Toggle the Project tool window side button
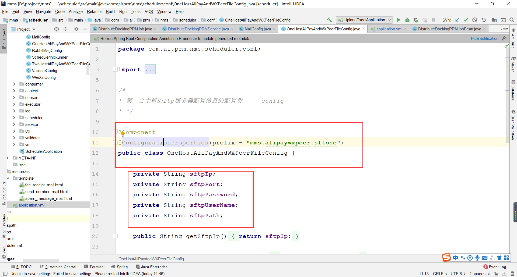The width and height of the screenshot is (517, 277). tap(4, 39)
